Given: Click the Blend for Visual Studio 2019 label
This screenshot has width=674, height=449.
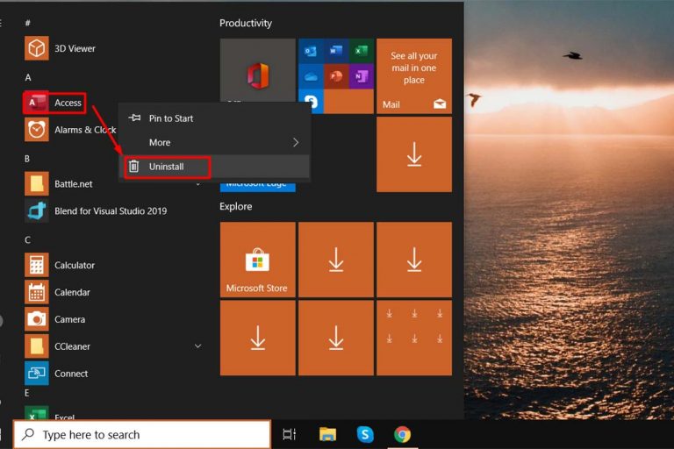Looking at the screenshot, I should [x=111, y=211].
